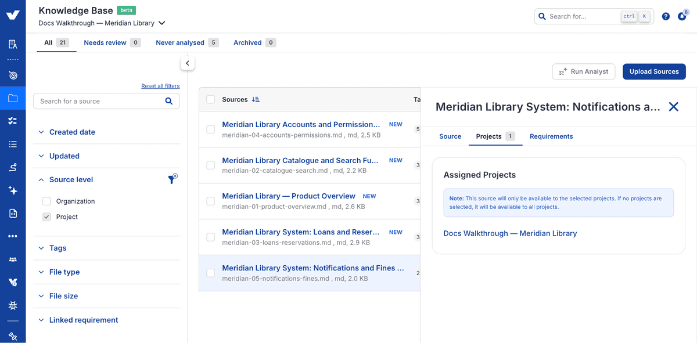The width and height of the screenshot is (697, 343).
Task: Close the source detail panel with the X
Action: pos(674,107)
